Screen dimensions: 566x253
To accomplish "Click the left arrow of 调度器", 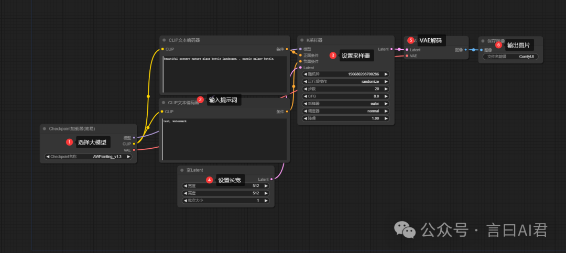I will pos(306,111).
